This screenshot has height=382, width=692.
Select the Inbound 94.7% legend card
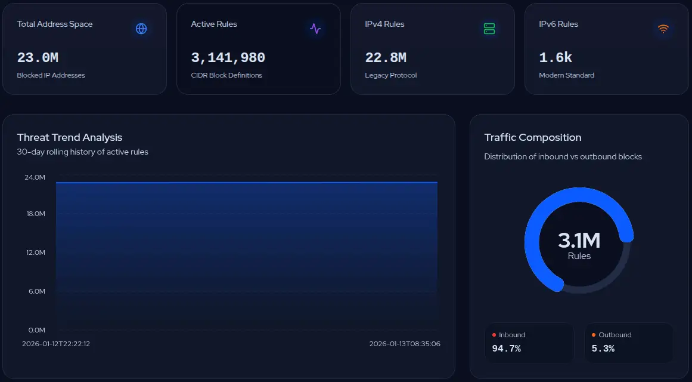pos(529,343)
